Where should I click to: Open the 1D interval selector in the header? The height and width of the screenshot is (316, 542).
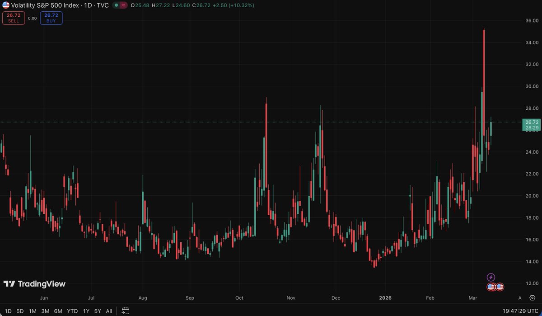click(x=88, y=5)
